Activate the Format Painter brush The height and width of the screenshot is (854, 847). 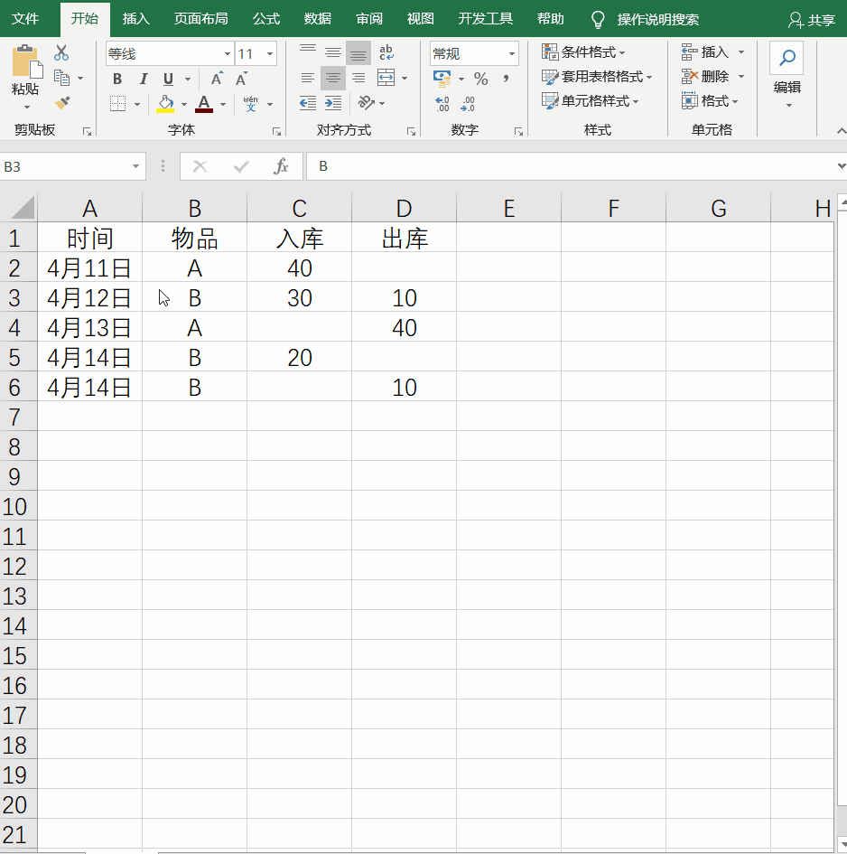[62, 102]
